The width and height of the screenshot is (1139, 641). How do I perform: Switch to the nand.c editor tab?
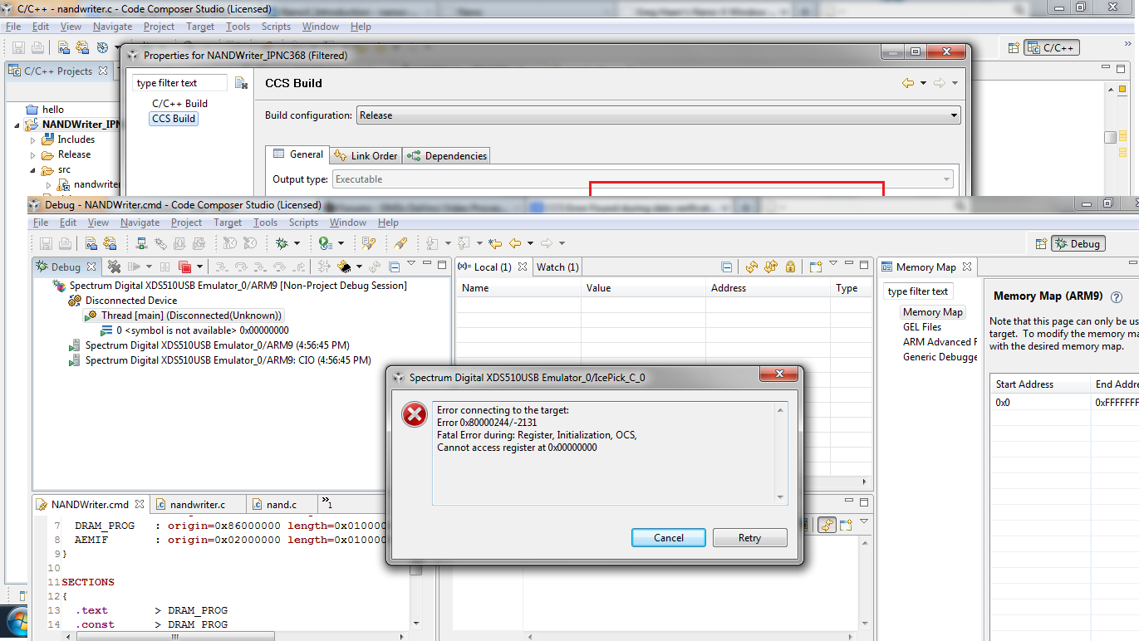tap(281, 504)
